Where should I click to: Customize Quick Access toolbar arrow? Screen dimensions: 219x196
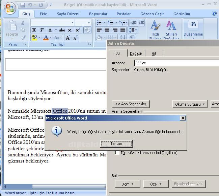point(51,5)
